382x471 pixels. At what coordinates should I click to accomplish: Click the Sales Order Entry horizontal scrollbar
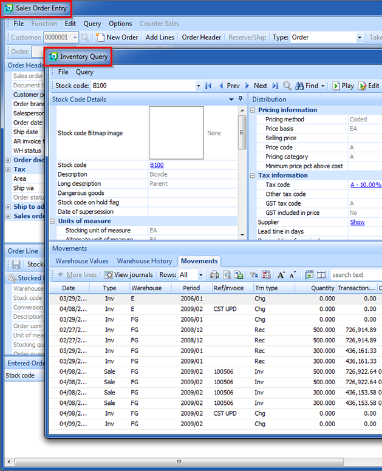click(x=179, y=462)
